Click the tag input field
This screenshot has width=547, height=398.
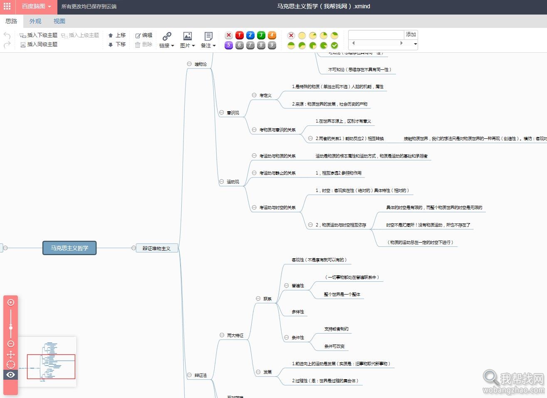pyautogui.click(x=376, y=34)
